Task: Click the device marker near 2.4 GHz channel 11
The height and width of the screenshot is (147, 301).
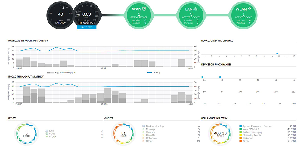Action: click(277, 54)
